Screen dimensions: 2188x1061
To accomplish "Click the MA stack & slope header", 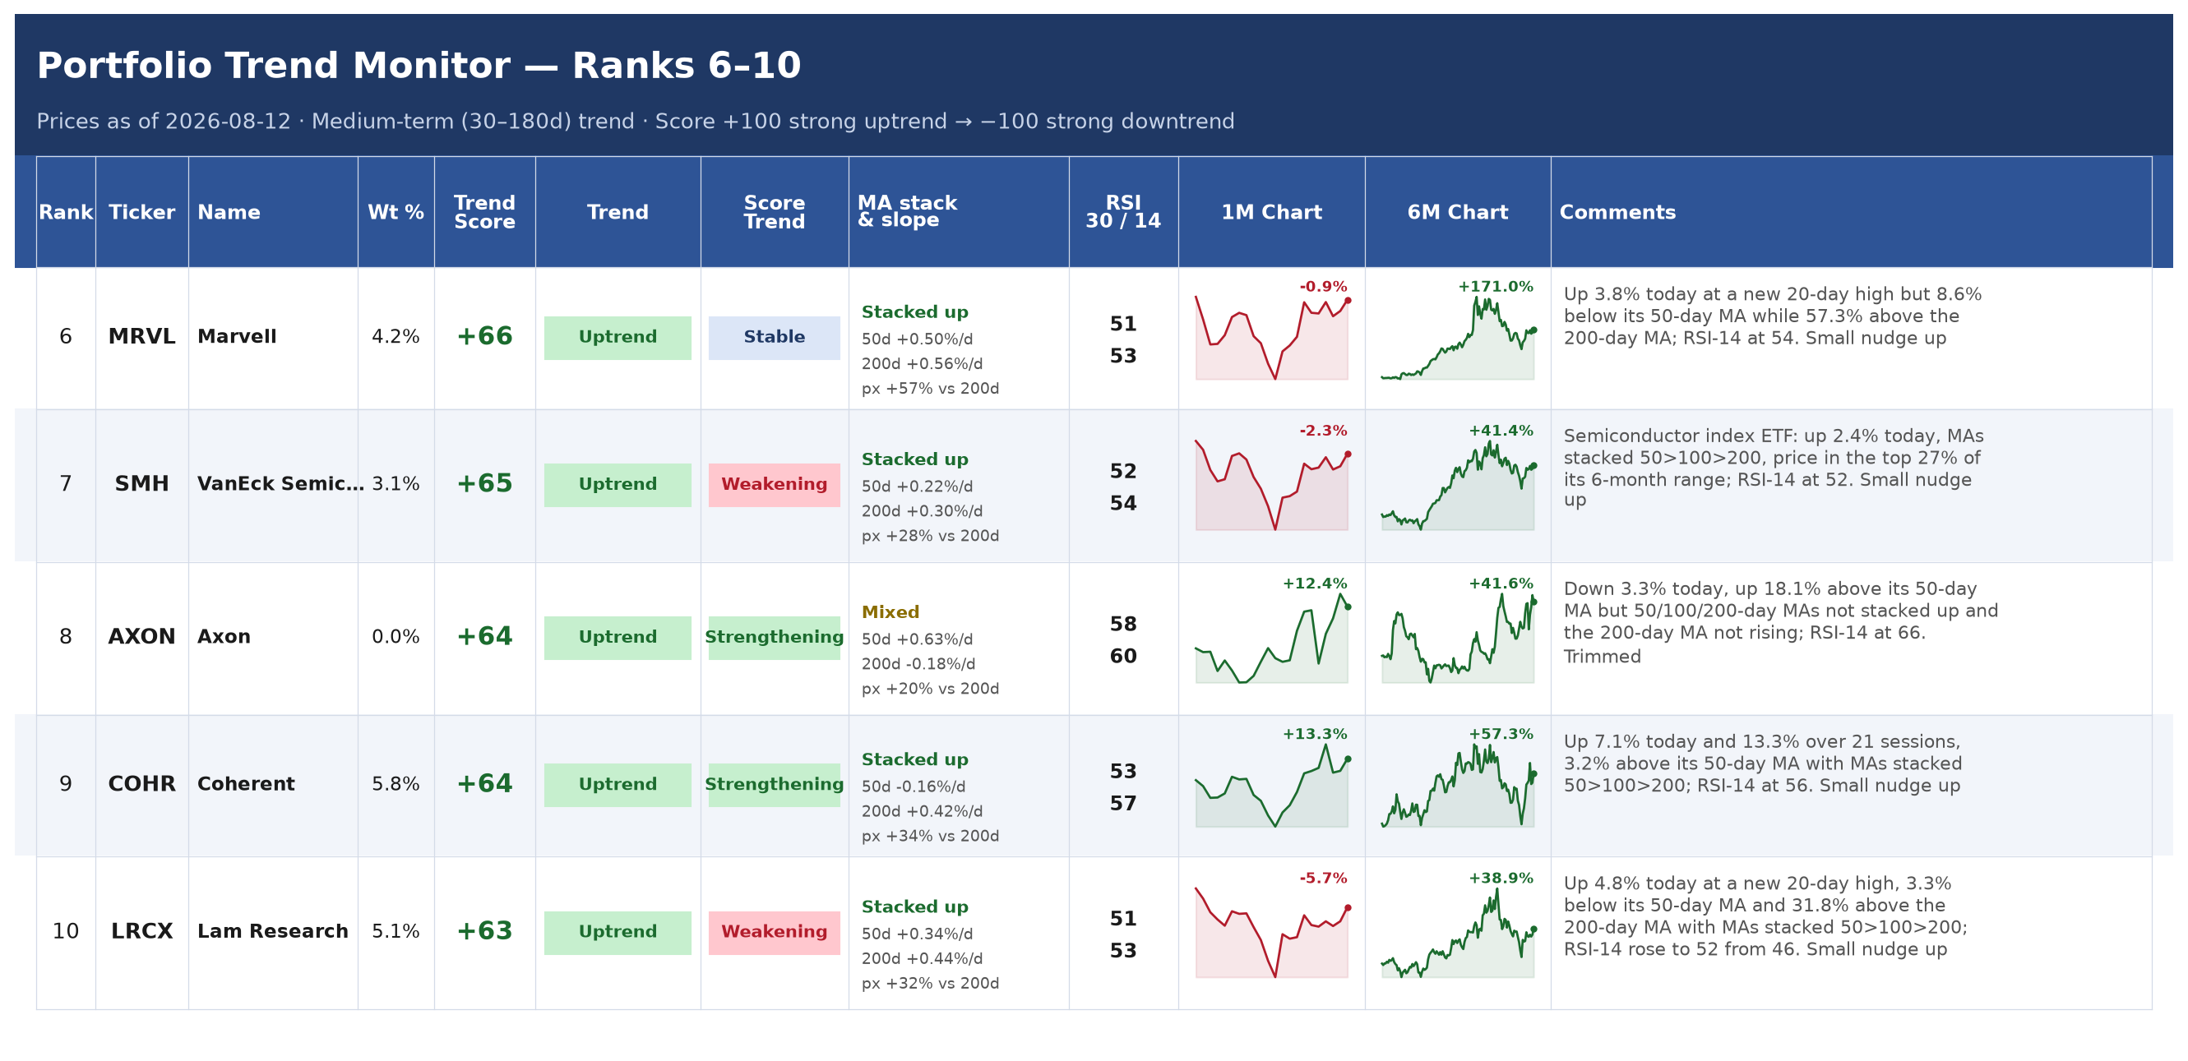I will point(958,212).
